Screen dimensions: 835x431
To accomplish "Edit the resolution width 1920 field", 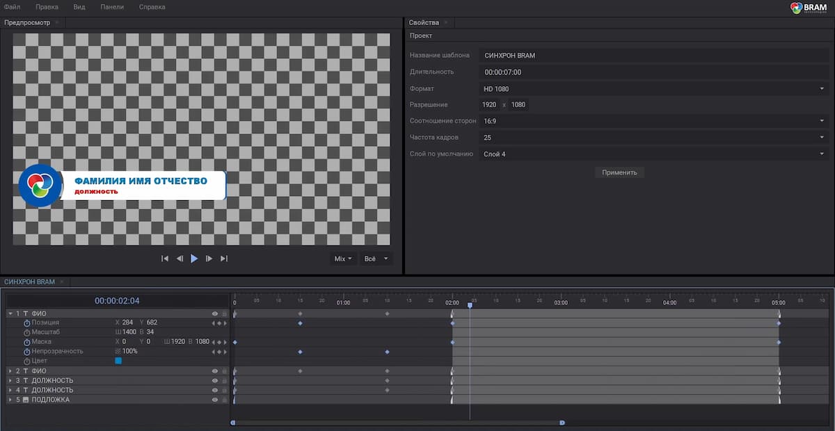I will [x=489, y=105].
